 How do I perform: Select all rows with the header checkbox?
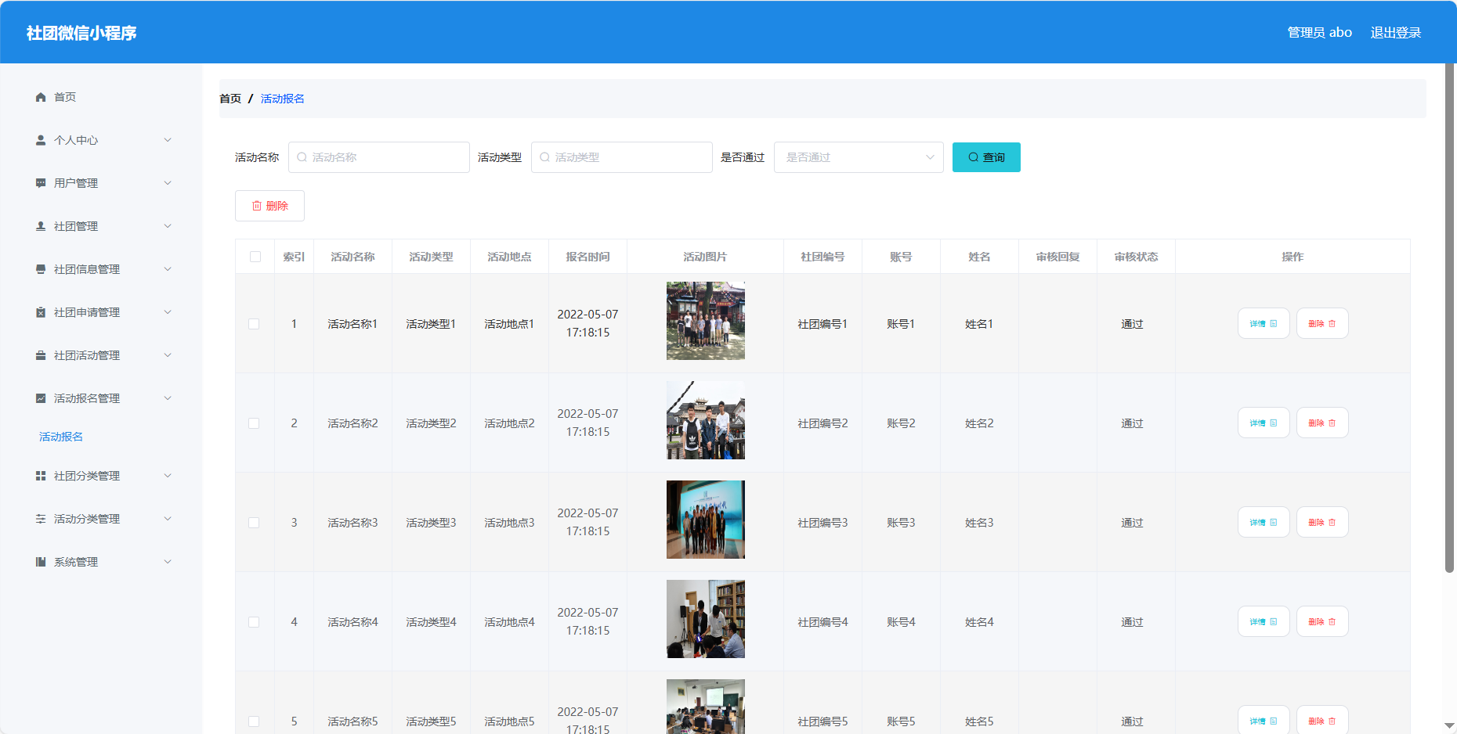tap(255, 257)
